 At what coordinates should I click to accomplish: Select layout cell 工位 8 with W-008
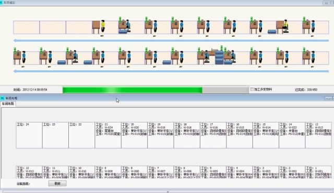135,172
